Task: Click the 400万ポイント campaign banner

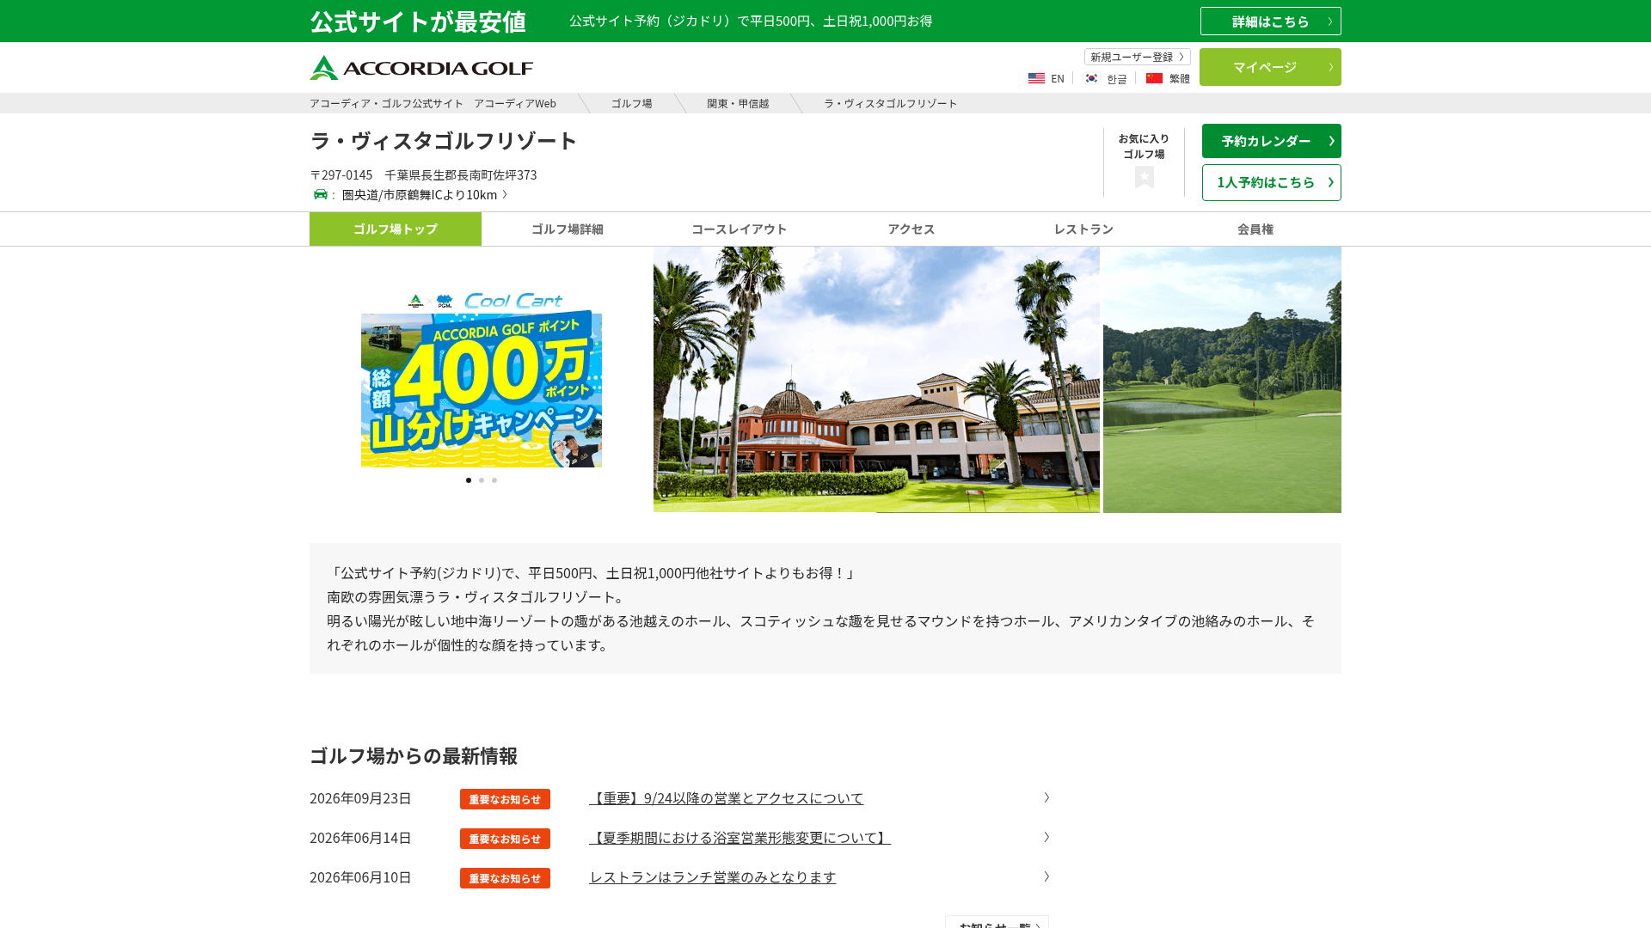Action: tap(482, 380)
